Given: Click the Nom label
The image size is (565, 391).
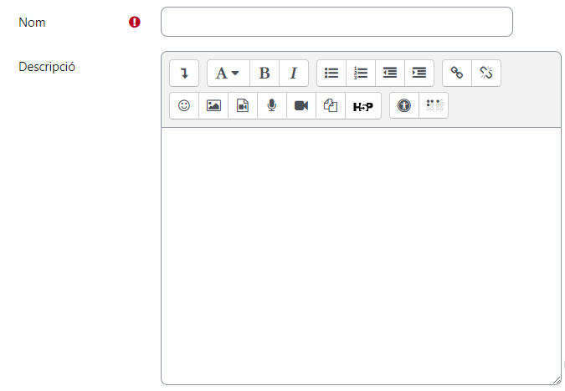Looking at the screenshot, I should coord(32,23).
